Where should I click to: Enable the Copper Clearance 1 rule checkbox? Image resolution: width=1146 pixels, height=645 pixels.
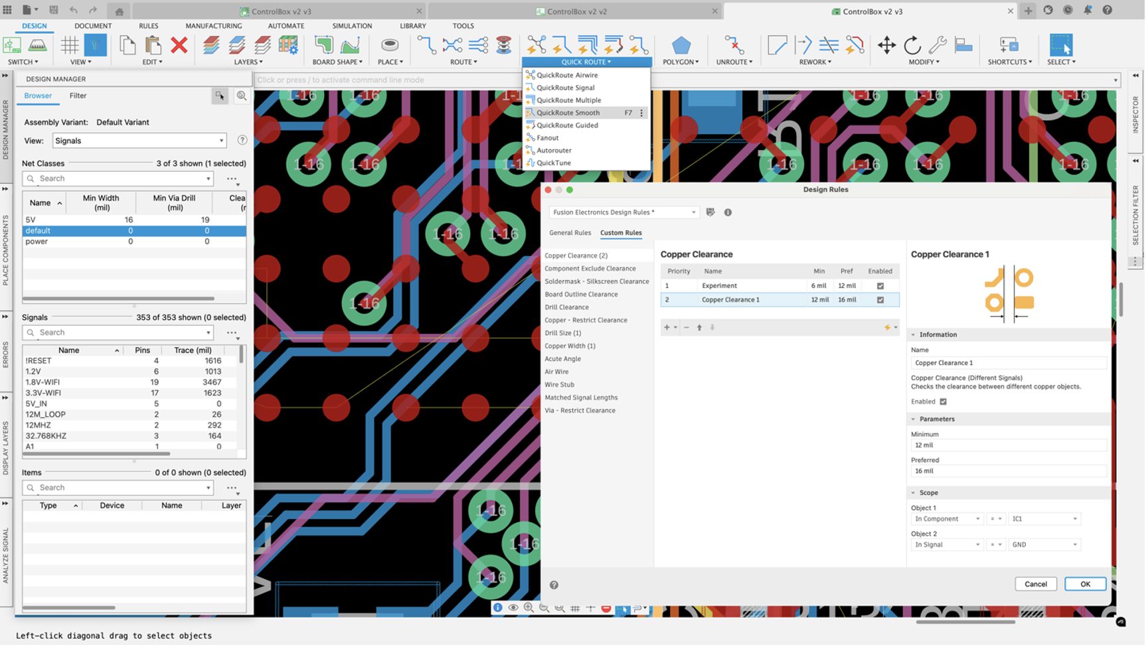(x=880, y=299)
